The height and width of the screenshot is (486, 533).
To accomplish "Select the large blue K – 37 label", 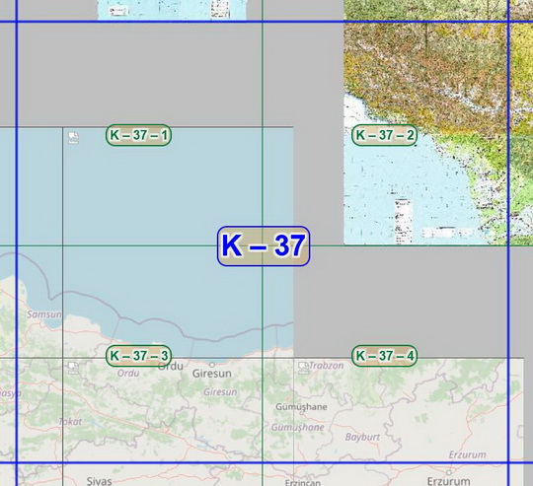I will click(264, 245).
